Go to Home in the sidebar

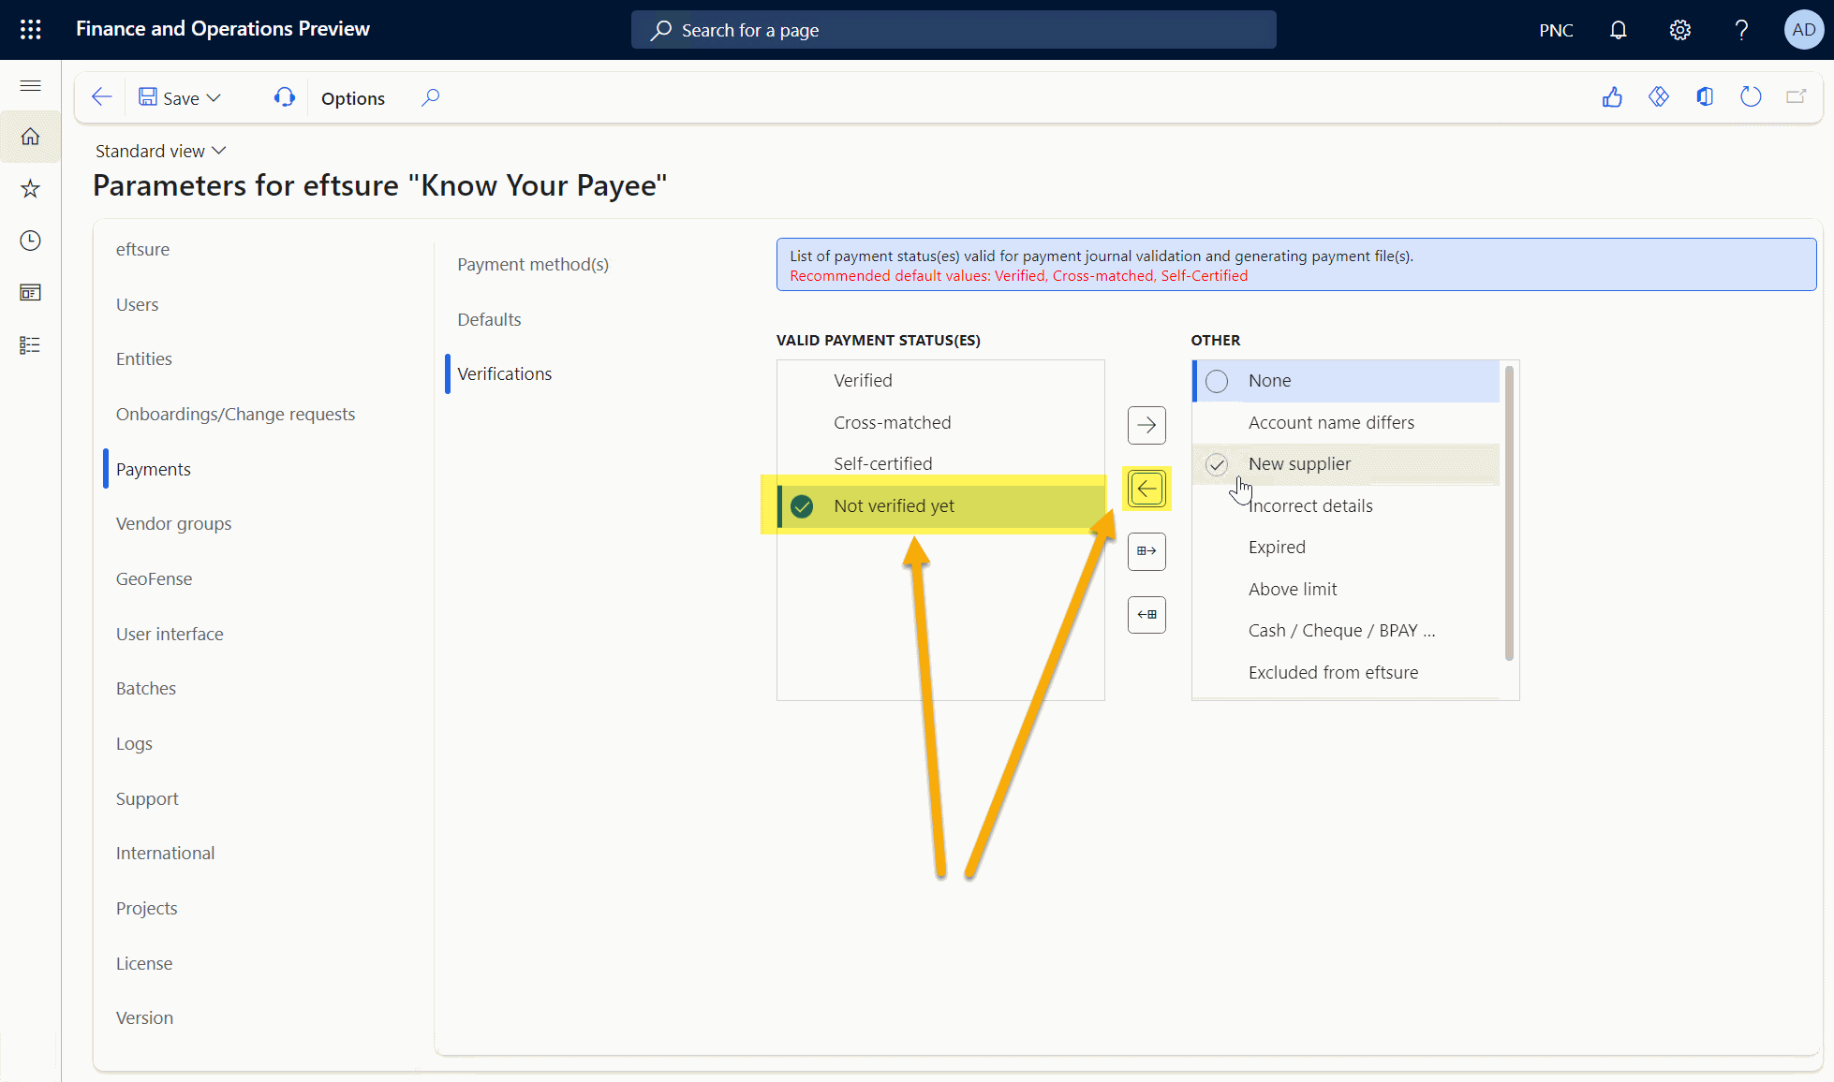[x=30, y=137]
